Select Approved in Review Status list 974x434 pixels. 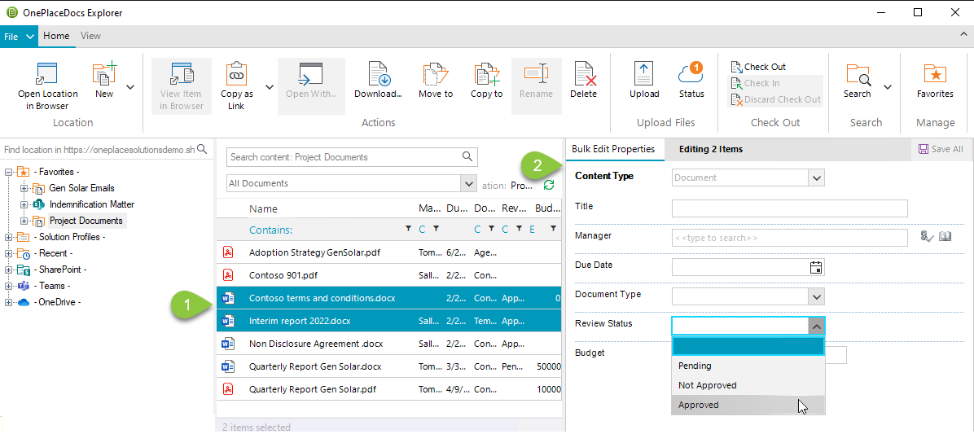point(699,405)
